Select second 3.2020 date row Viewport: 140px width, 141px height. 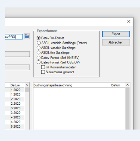click(x=15, y=113)
